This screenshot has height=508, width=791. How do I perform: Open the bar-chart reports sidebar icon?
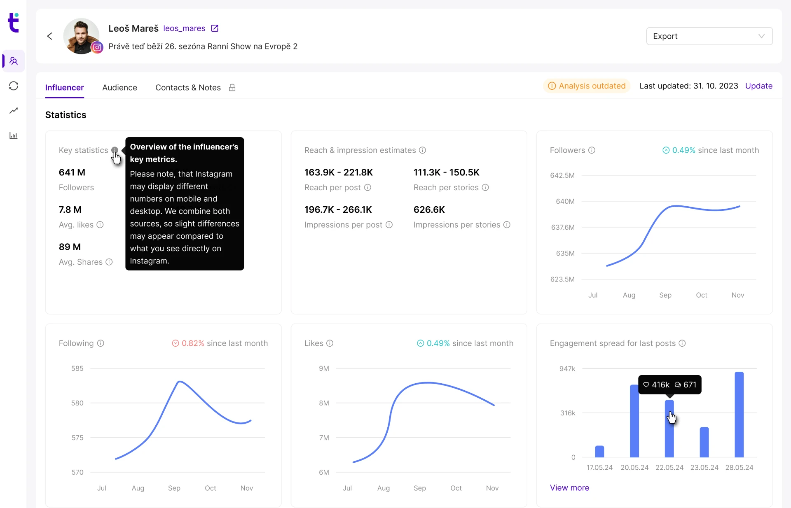coord(14,135)
